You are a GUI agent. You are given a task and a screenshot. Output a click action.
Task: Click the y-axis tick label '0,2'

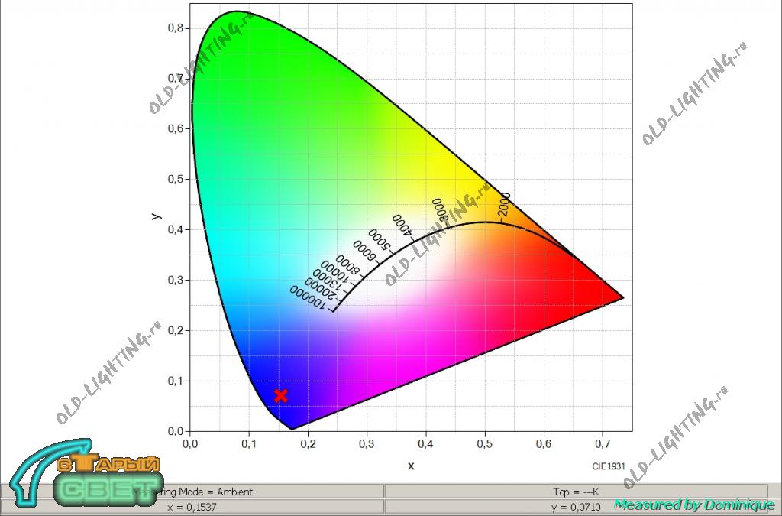click(x=176, y=330)
